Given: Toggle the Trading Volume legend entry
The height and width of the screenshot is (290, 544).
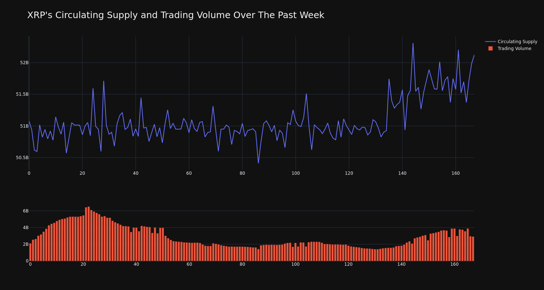Looking at the screenshot, I should pyautogui.click(x=510, y=49).
